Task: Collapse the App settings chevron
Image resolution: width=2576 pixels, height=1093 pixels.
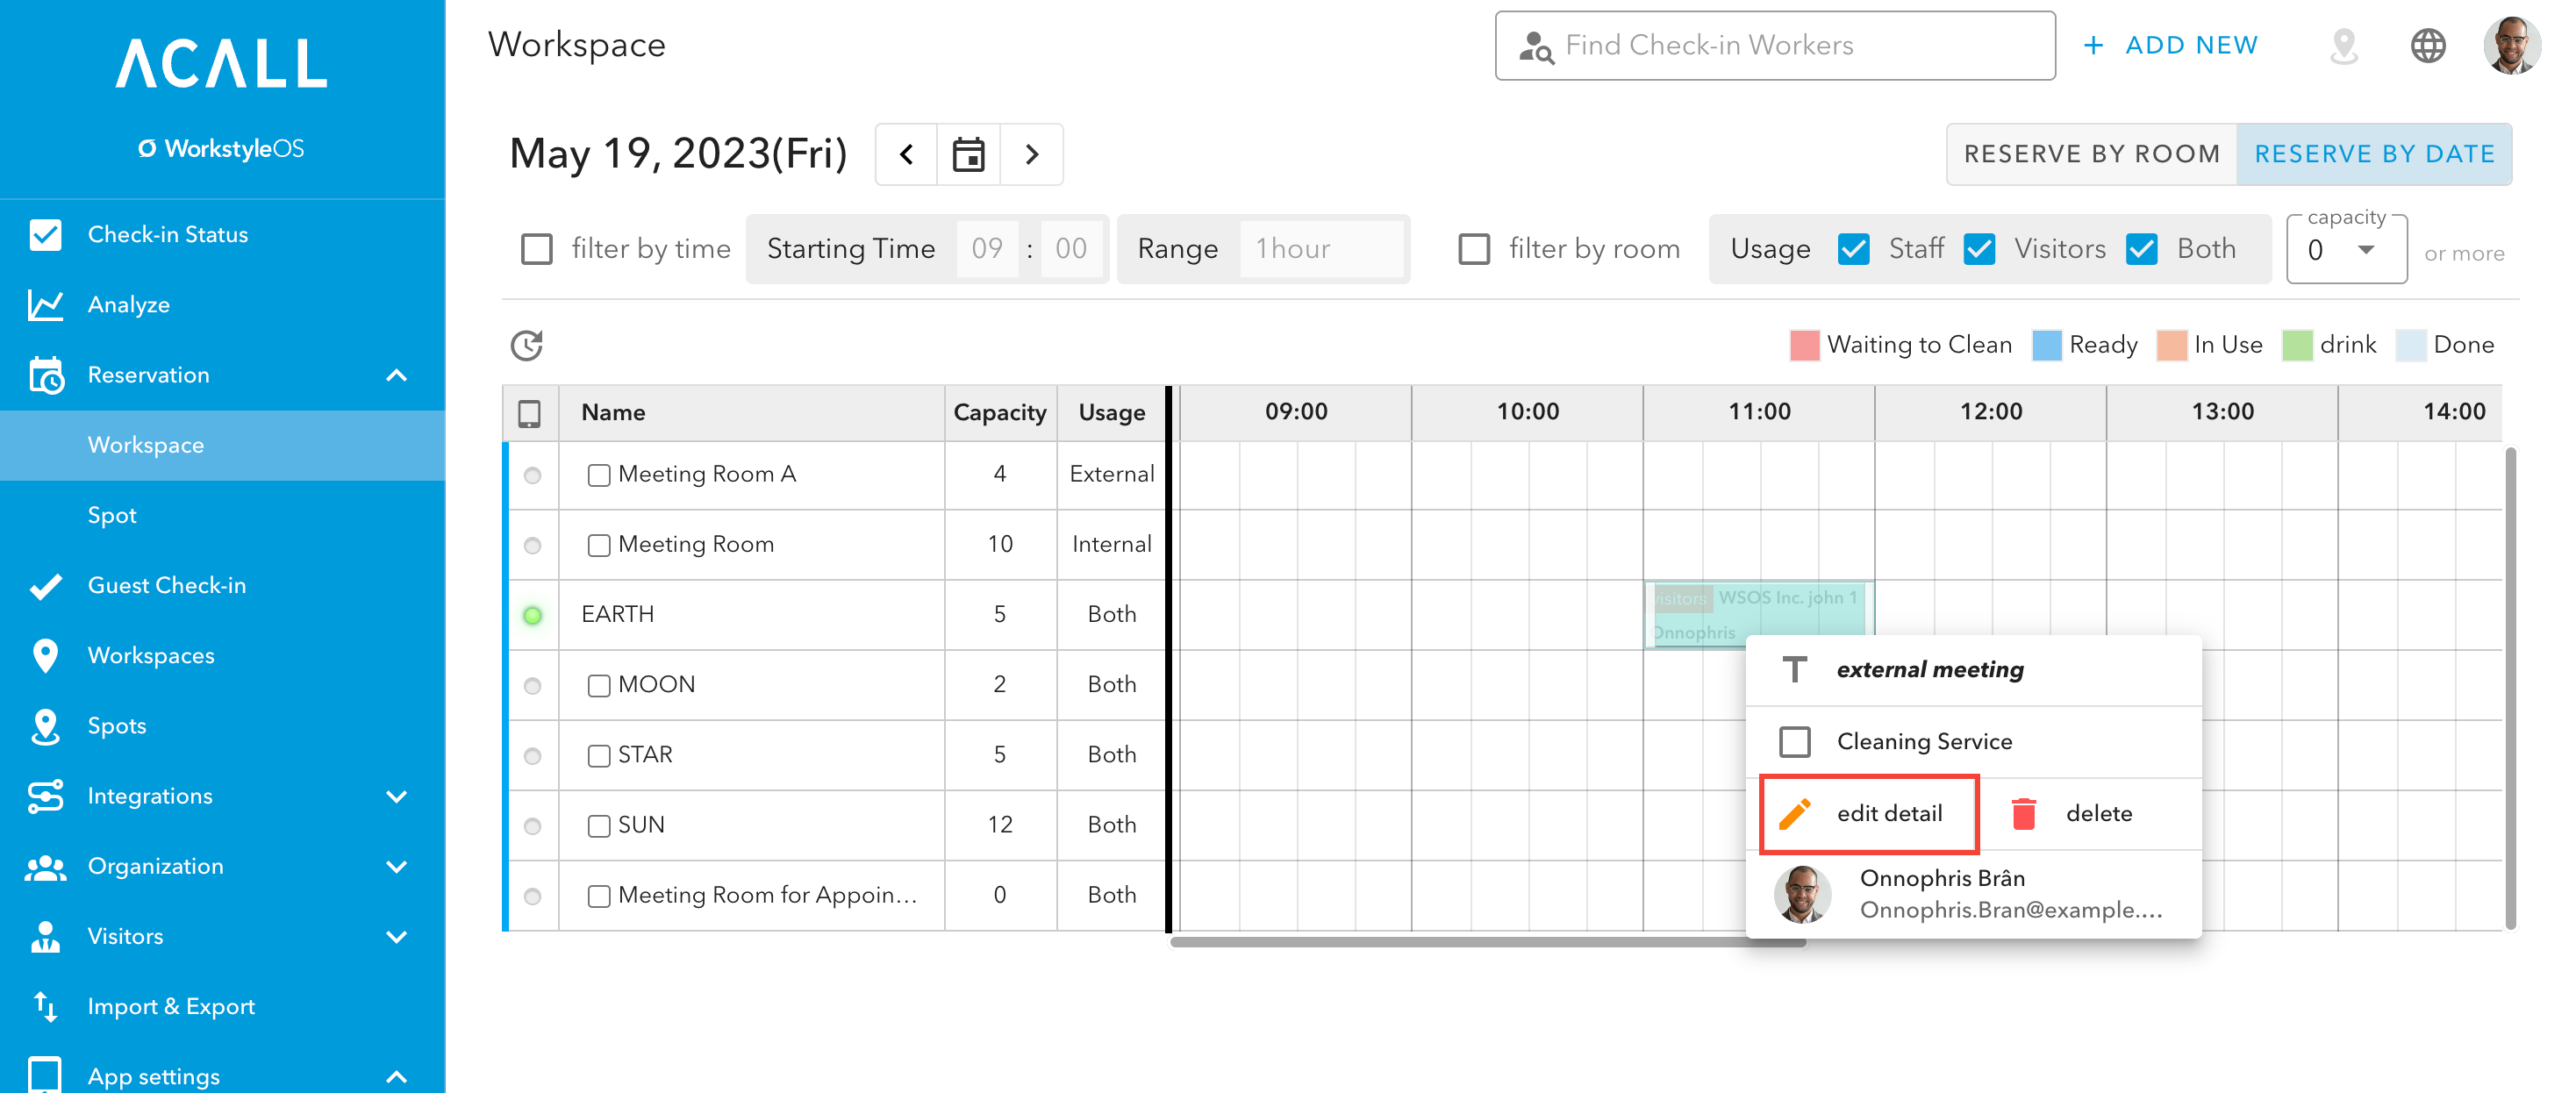Action: pyautogui.click(x=396, y=1077)
